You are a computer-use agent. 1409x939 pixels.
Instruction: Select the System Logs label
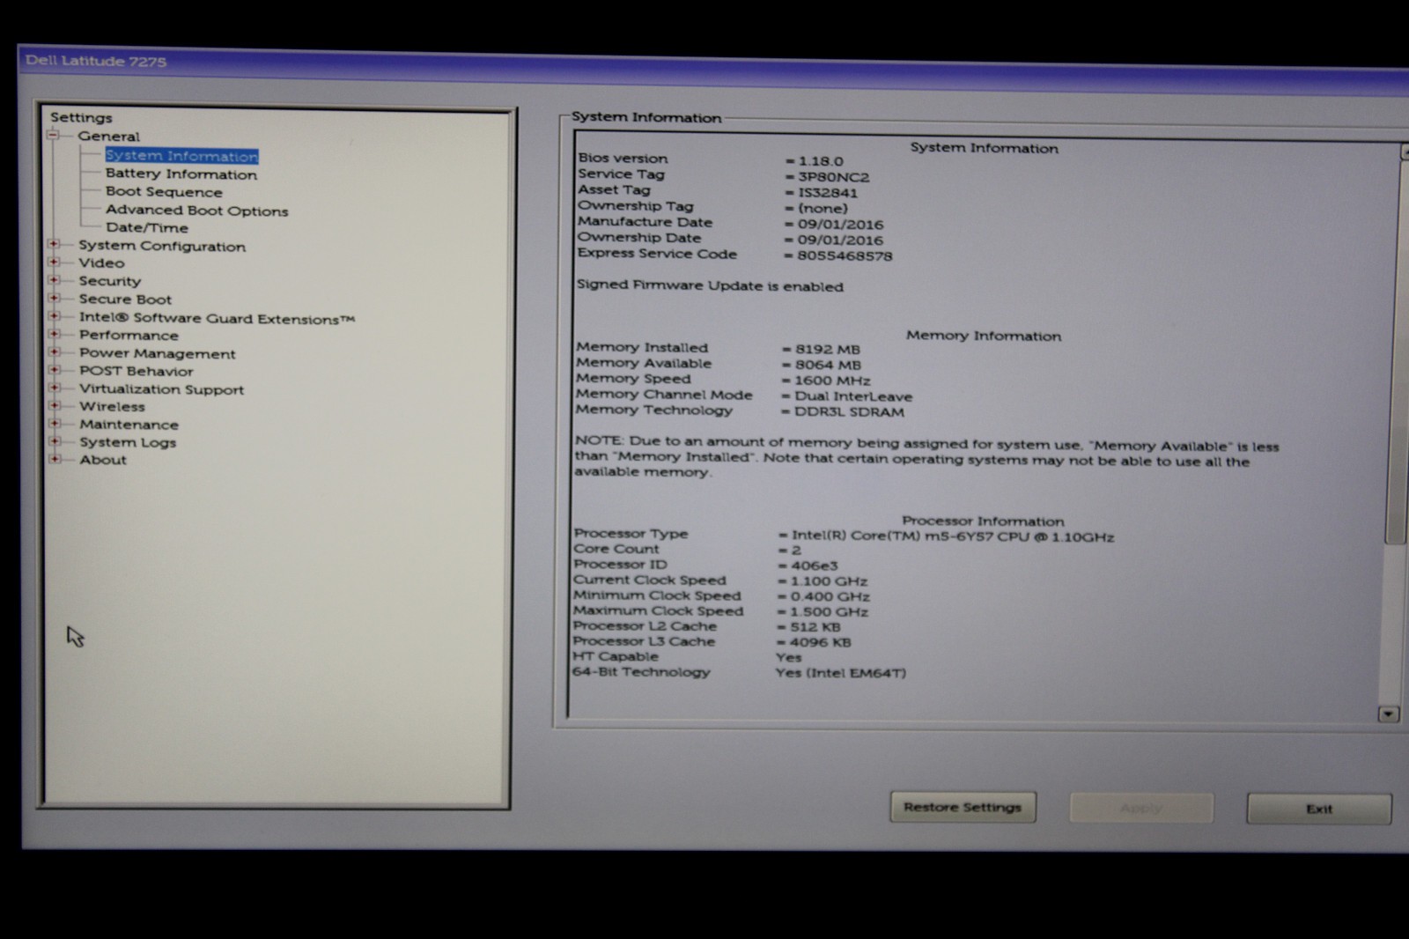pyautogui.click(x=128, y=442)
